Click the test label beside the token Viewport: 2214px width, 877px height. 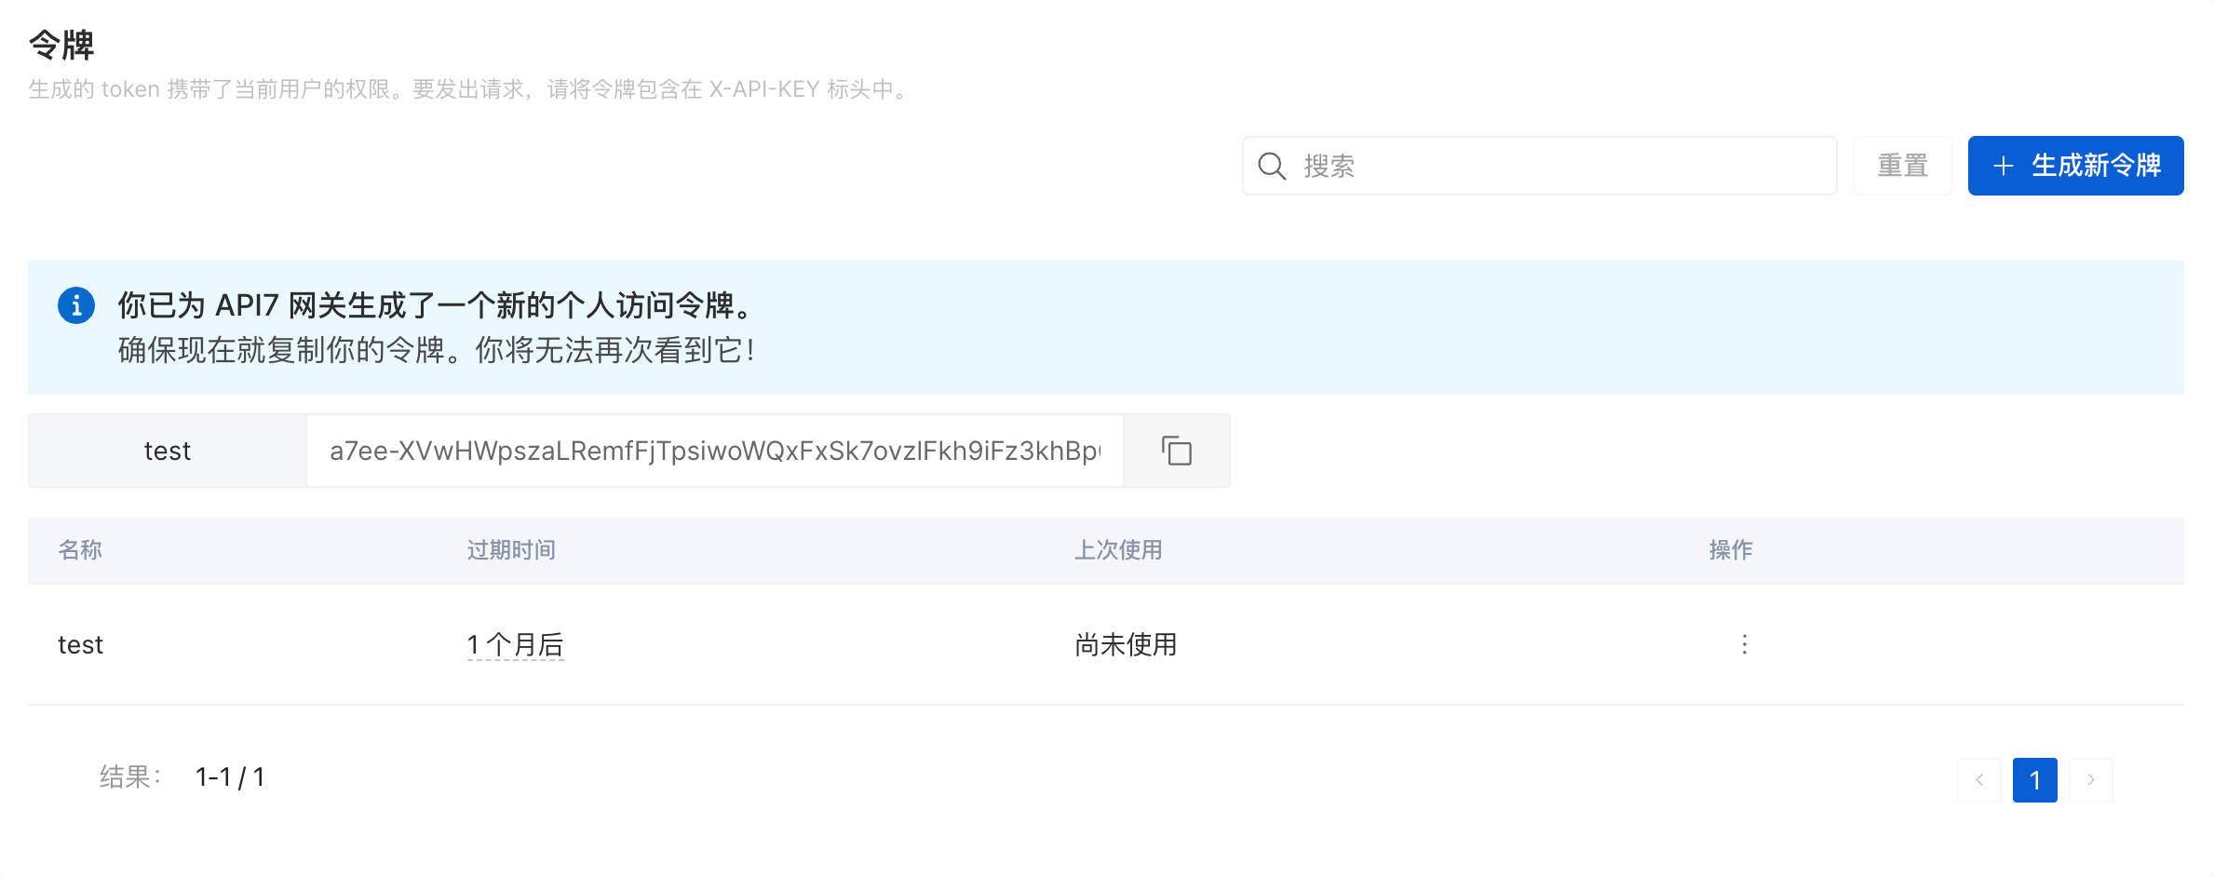[x=168, y=451]
